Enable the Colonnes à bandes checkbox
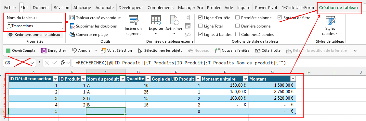Screen dimensions: 366x121 pyautogui.click(x=237, y=34)
